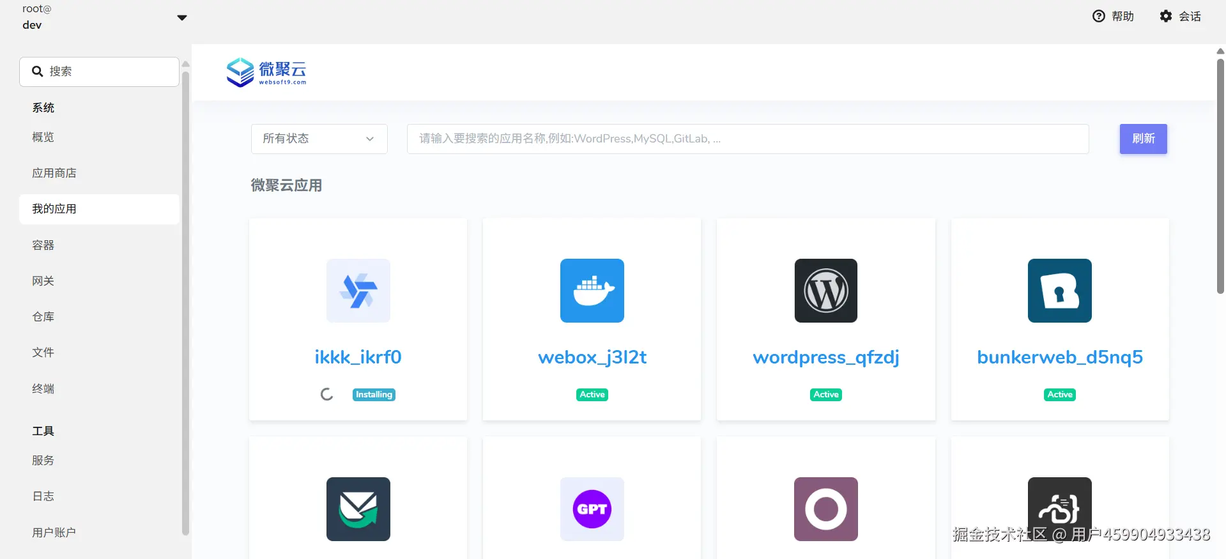This screenshot has width=1226, height=559.
Task: Click the sidebar search magnifier icon
Action: pyautogui.click(x=38, y=72)
